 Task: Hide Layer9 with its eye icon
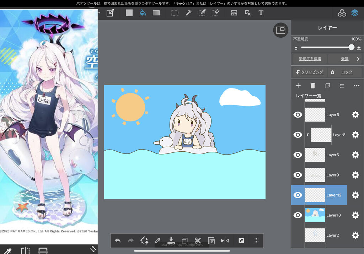point(298,175)
